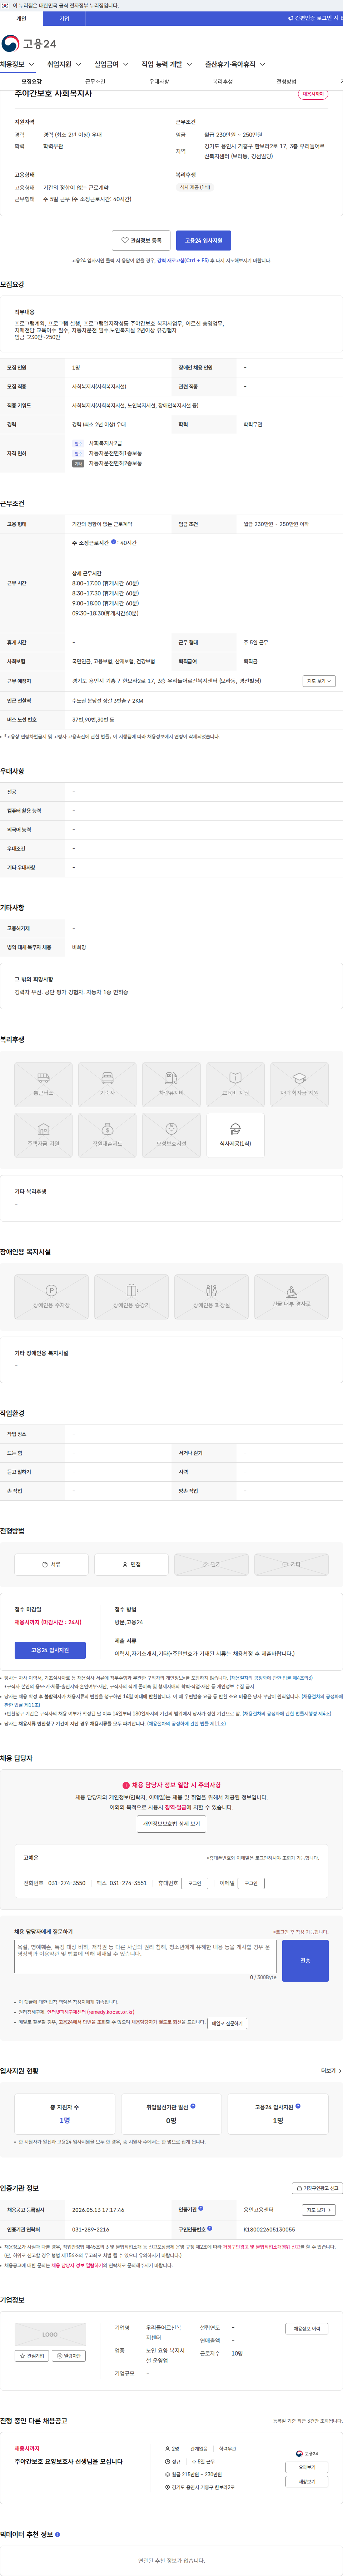Expand 더보기 in 입사지원 현황
The width and height of the screenshot is (343, 2576).
tap(330, 2071)
